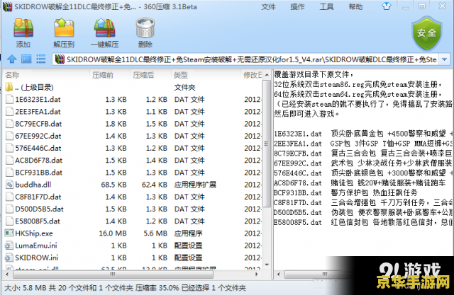
Task: Click the comment pane scroll left arrow
Action: click(x=279, y=274)
